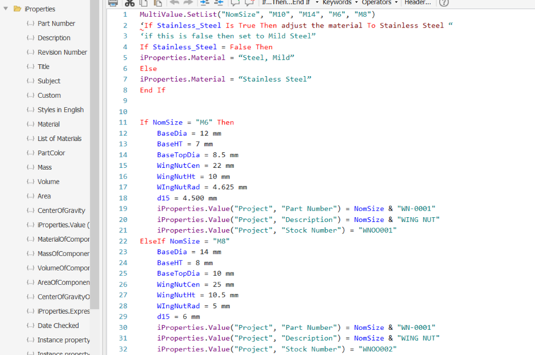Open the help question mark icon
The width and height of the screenshot is (535, 355).
click(443, 3)
